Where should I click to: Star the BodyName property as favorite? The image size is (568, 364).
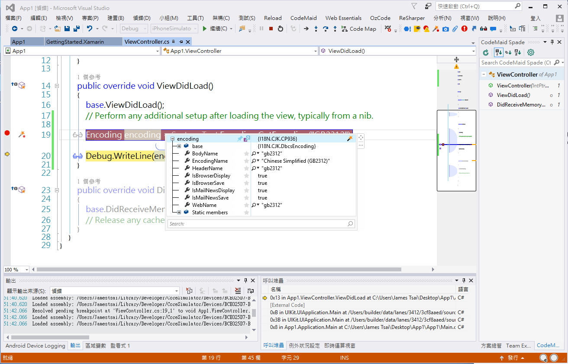click(247, 154)
